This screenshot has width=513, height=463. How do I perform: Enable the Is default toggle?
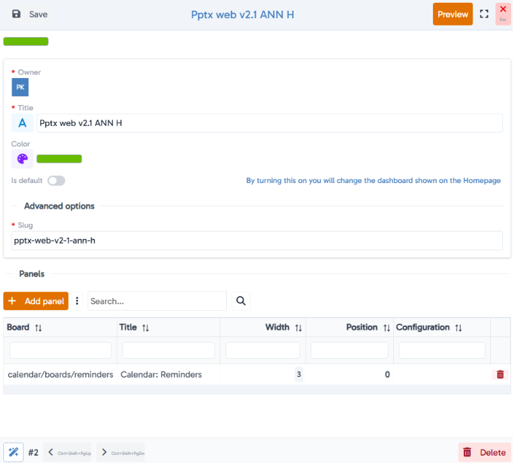pyautogui.click(x=57, y=180)
